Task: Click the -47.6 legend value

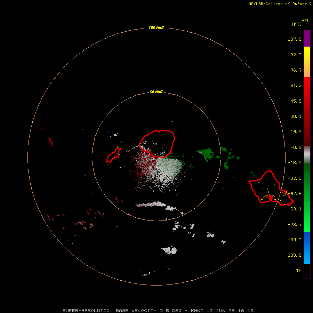Action: pyautogui.click(x=295, y=194)
